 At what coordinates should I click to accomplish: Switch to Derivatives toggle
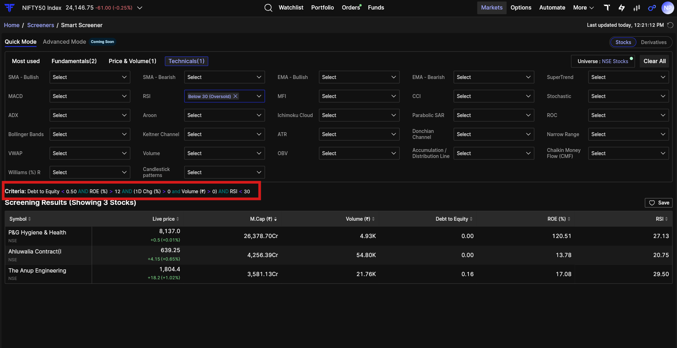(653, 42)
